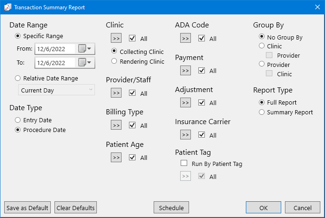
Task: Select the Relative Date Range option
Action: 18,79
